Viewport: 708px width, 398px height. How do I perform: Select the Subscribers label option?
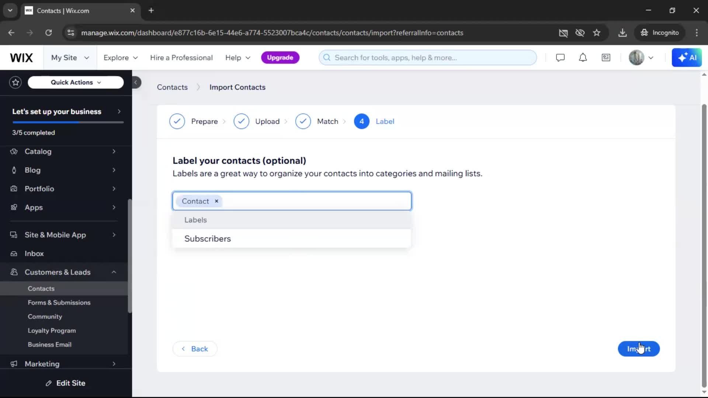tap(291, 238)
